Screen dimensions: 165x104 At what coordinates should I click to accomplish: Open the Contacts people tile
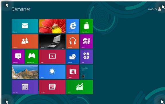click(x=25, y=41)
